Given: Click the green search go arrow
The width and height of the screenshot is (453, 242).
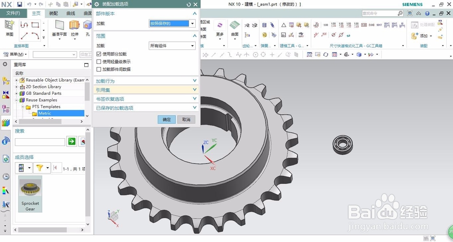Looking at the screenshot, I should click(72, 141).
